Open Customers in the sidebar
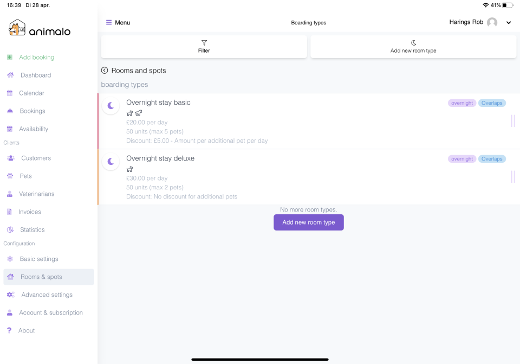The height and width of the screenshot is (364, 520). coord(36,158)
